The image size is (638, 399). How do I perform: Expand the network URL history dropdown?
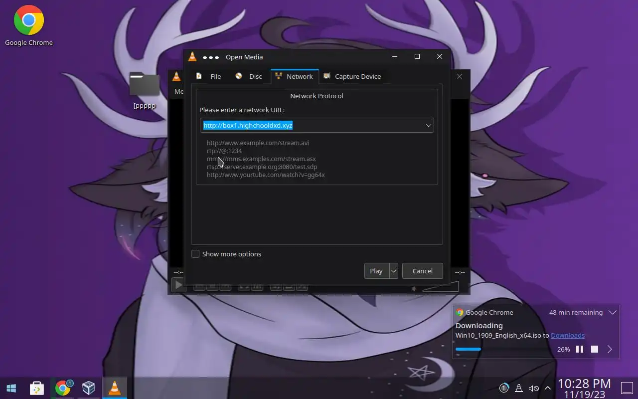(x=428, y=125)
